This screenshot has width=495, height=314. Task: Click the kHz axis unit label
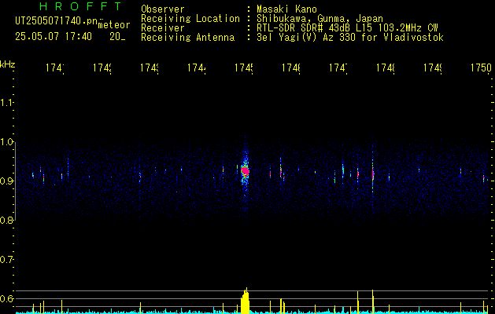pyautogui.click(x=7, y=64)
